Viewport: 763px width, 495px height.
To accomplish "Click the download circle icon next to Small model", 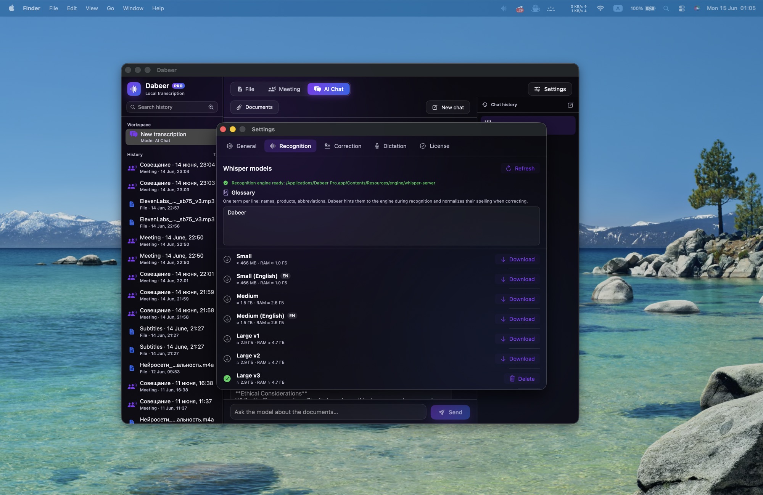I will point(227,259).
